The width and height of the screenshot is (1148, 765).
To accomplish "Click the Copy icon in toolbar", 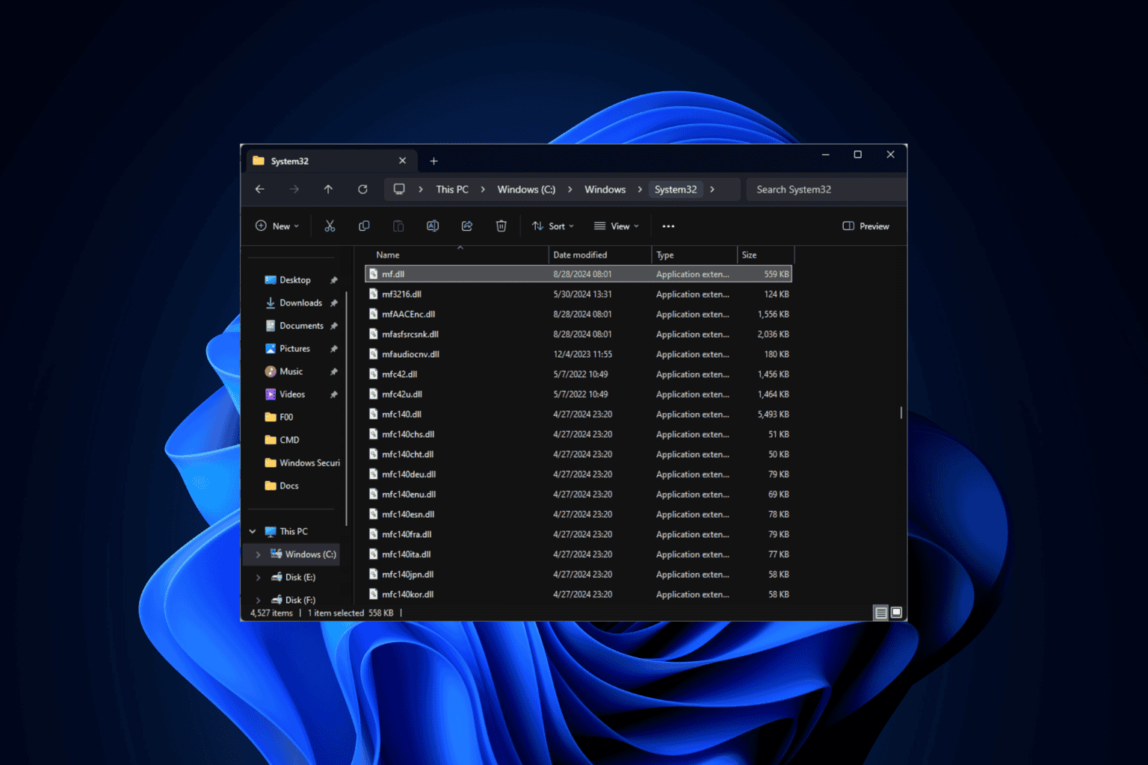I will [x=364, y=226].
